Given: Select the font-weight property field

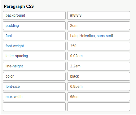Looking at the screenshot, I should pos(34,46).
